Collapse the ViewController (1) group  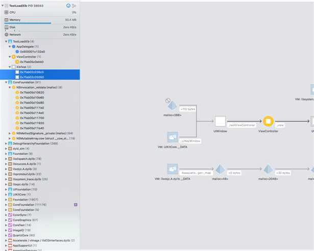coord(10,57)
